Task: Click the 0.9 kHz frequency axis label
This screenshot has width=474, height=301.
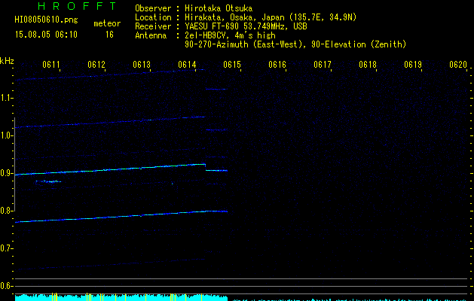Action: [6, 173]
